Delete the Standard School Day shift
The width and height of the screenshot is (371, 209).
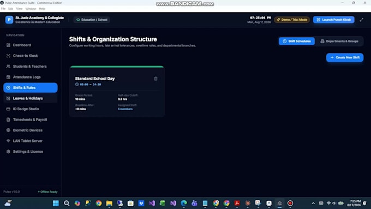[155, 79]
